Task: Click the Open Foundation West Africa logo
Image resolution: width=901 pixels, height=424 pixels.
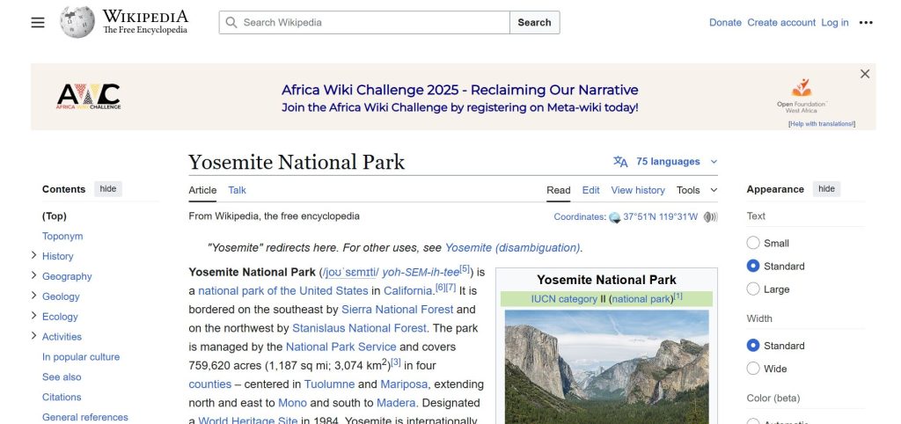Action: 801,95
